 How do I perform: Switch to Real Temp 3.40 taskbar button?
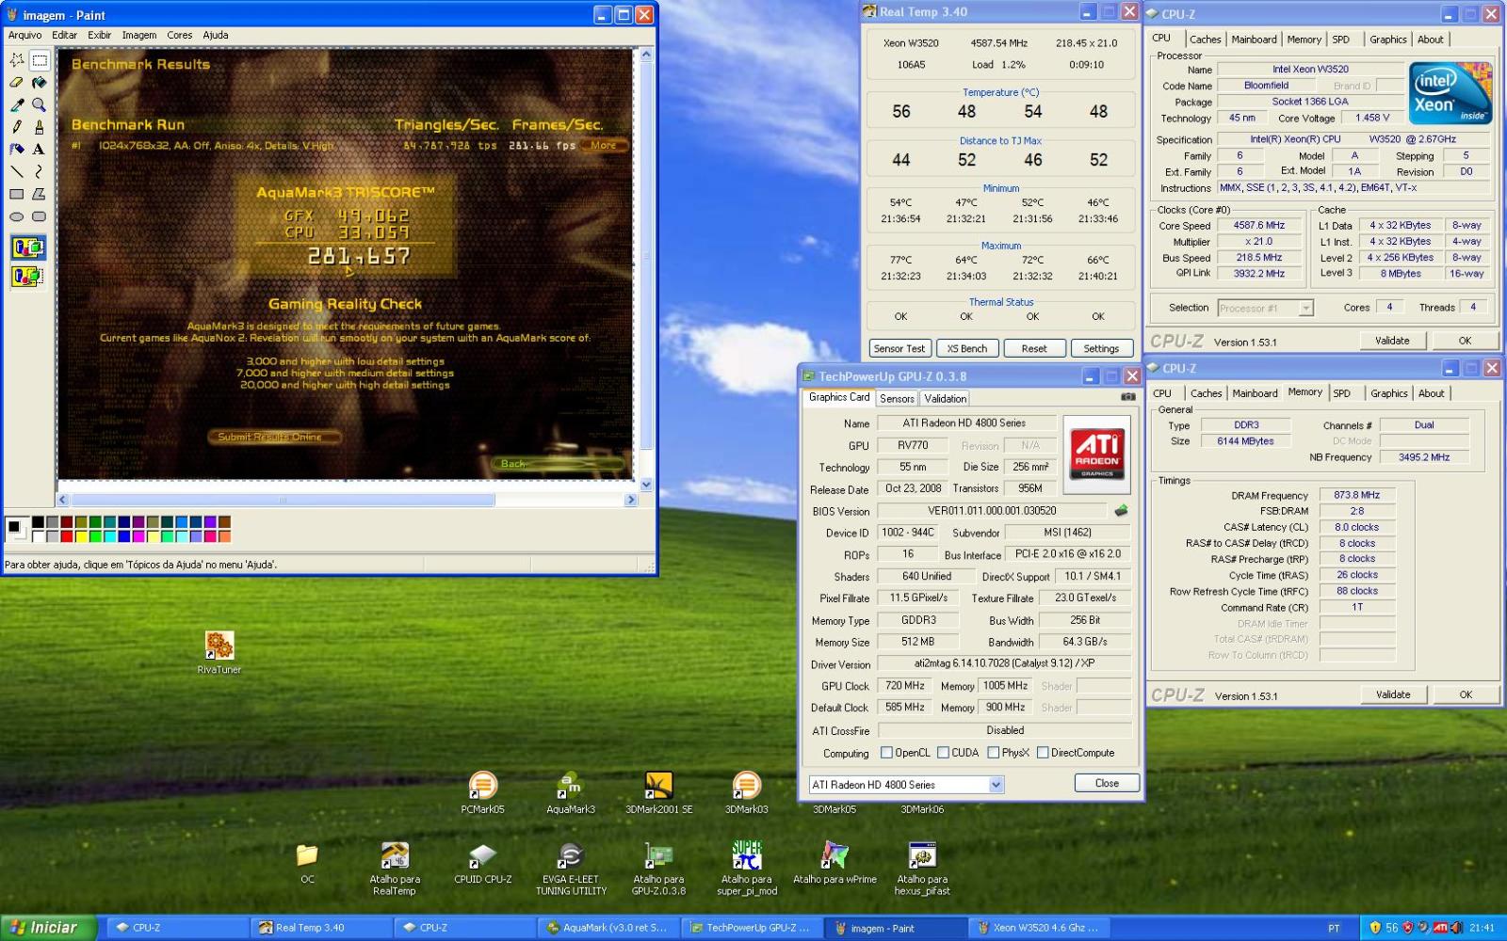tap(320, 928)
